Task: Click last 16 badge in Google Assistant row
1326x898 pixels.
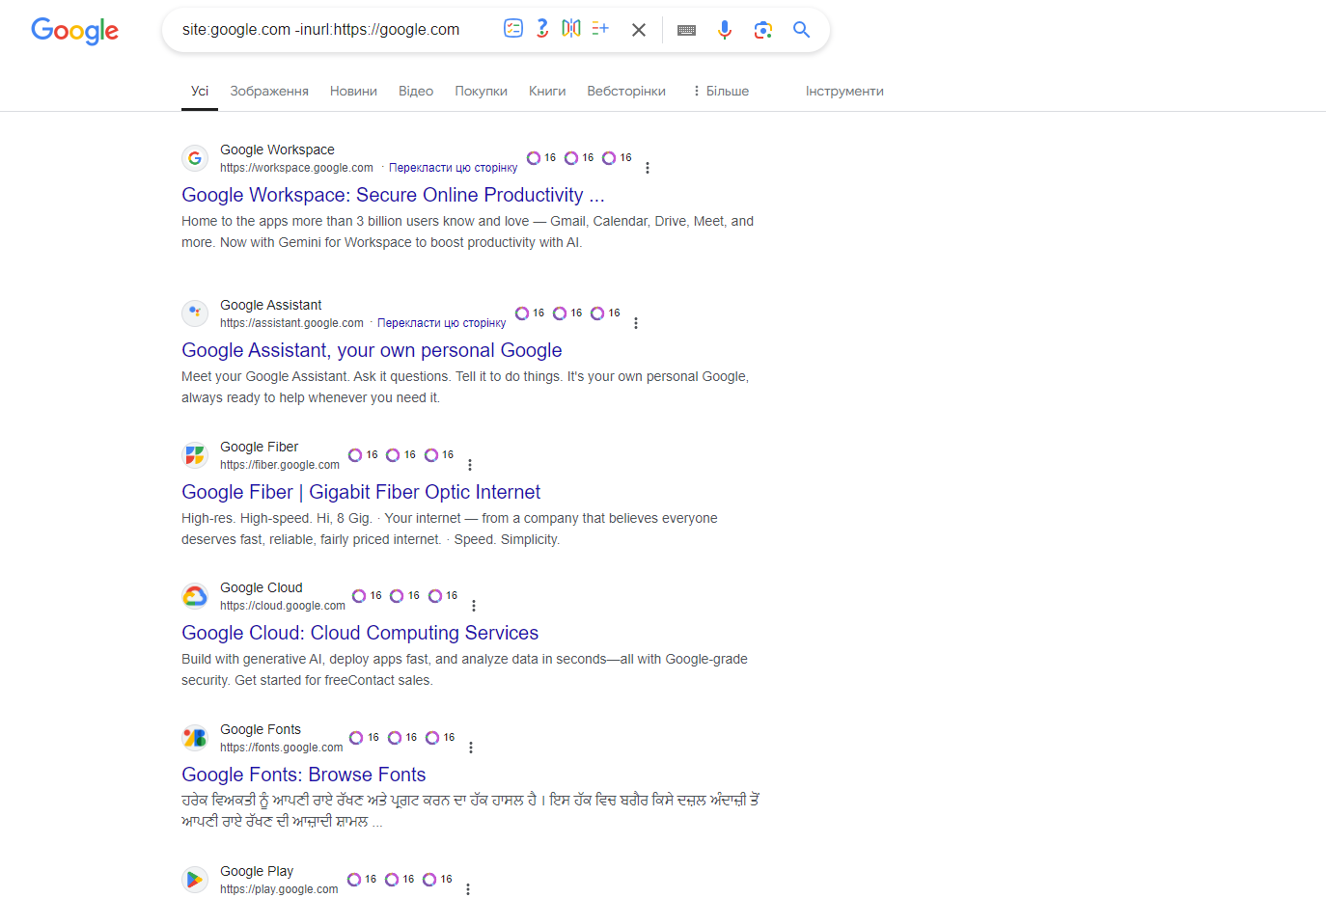Action: click(606, 313)
